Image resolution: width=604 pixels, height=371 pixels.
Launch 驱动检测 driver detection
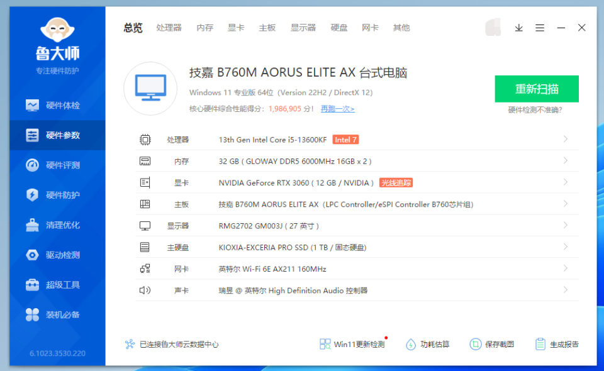pyautogui.click(x=57, y=255)
